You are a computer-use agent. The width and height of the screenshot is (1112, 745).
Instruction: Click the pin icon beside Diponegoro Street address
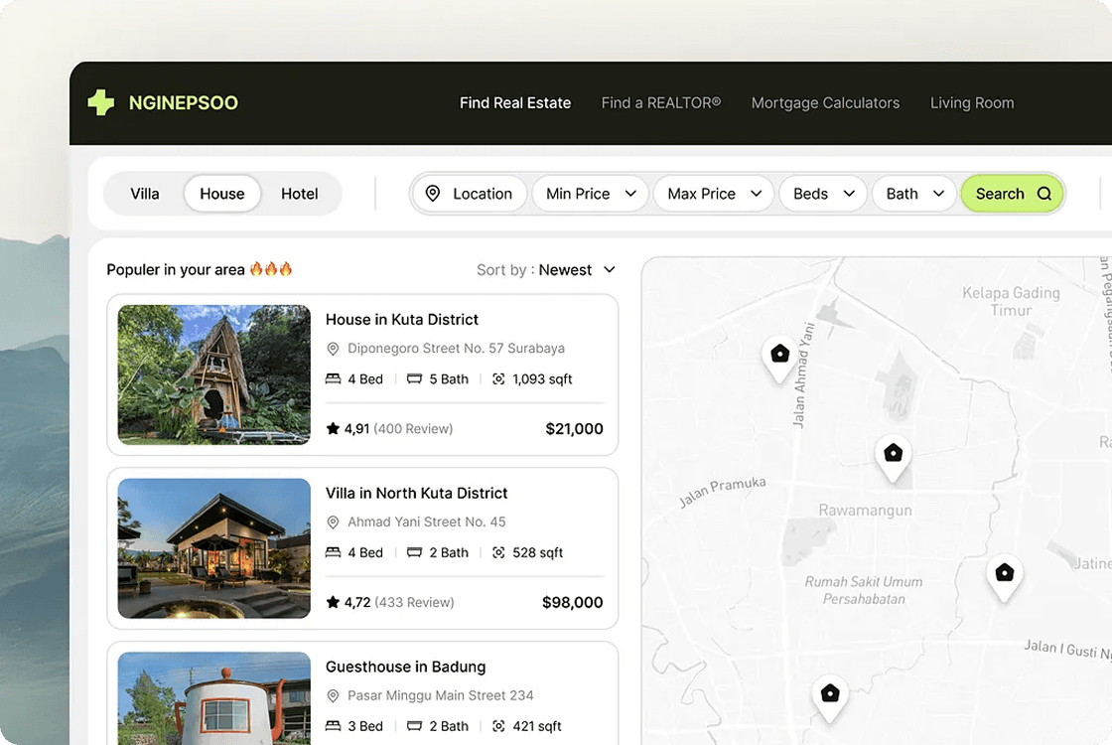333,349
